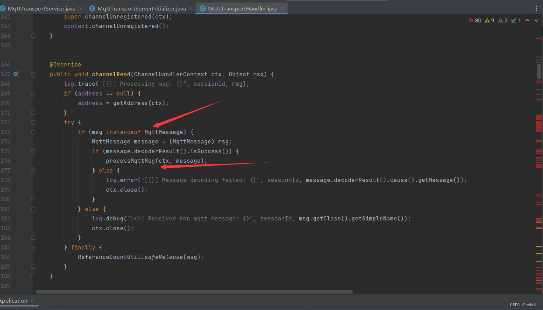Click line number 176 in the gutter
Image resolution: width=543 pixels, height=310 pixels.
(5, 161)
